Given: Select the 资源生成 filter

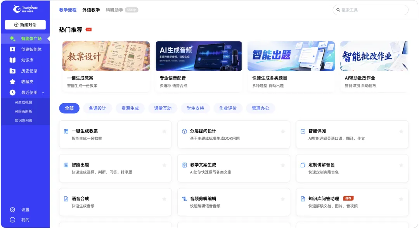Looking at the screenshot, I should [x=130, y=108].
